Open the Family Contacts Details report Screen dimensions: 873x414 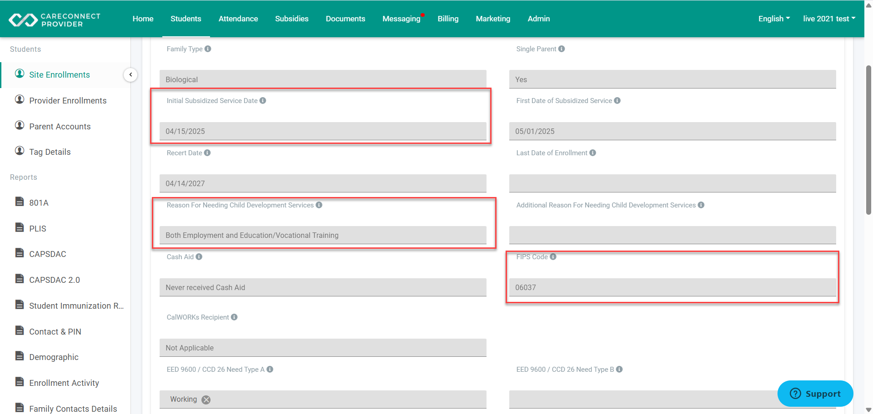[x=73, y=409]
